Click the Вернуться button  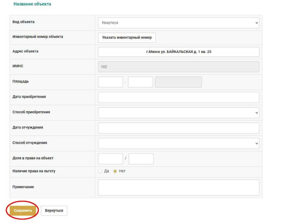coord(54,210)
